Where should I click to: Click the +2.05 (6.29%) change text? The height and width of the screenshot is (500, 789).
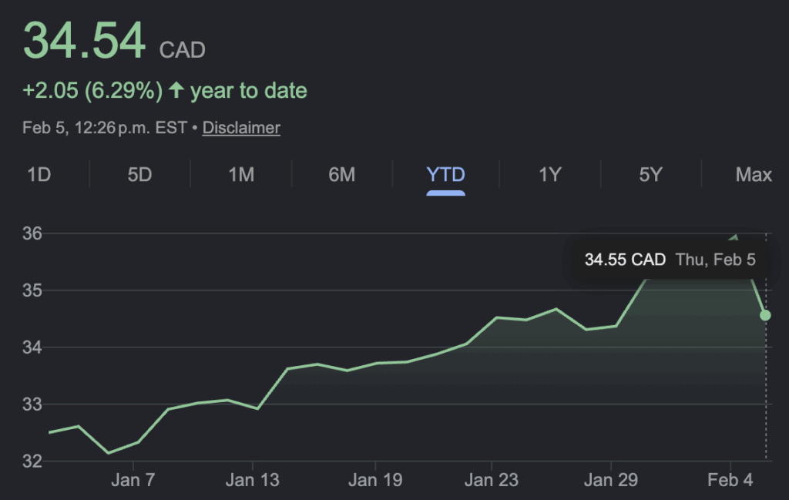pyautogui.click(x=92, y=91)
